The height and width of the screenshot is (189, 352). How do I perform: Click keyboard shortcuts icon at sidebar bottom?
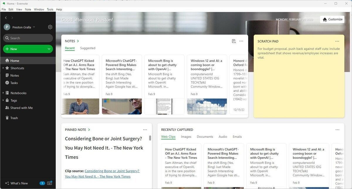pos(50,183)
